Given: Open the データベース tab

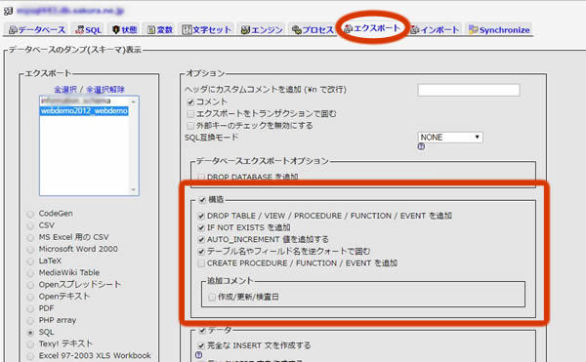Looking at the screenshot, I should tap(37, 30).
